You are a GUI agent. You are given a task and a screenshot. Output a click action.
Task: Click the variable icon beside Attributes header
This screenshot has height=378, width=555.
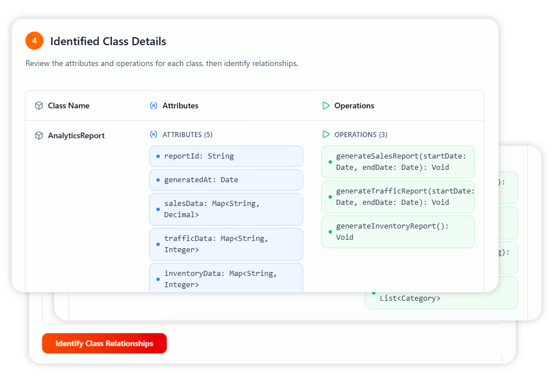pyautogui.click(x=154, y=106)
